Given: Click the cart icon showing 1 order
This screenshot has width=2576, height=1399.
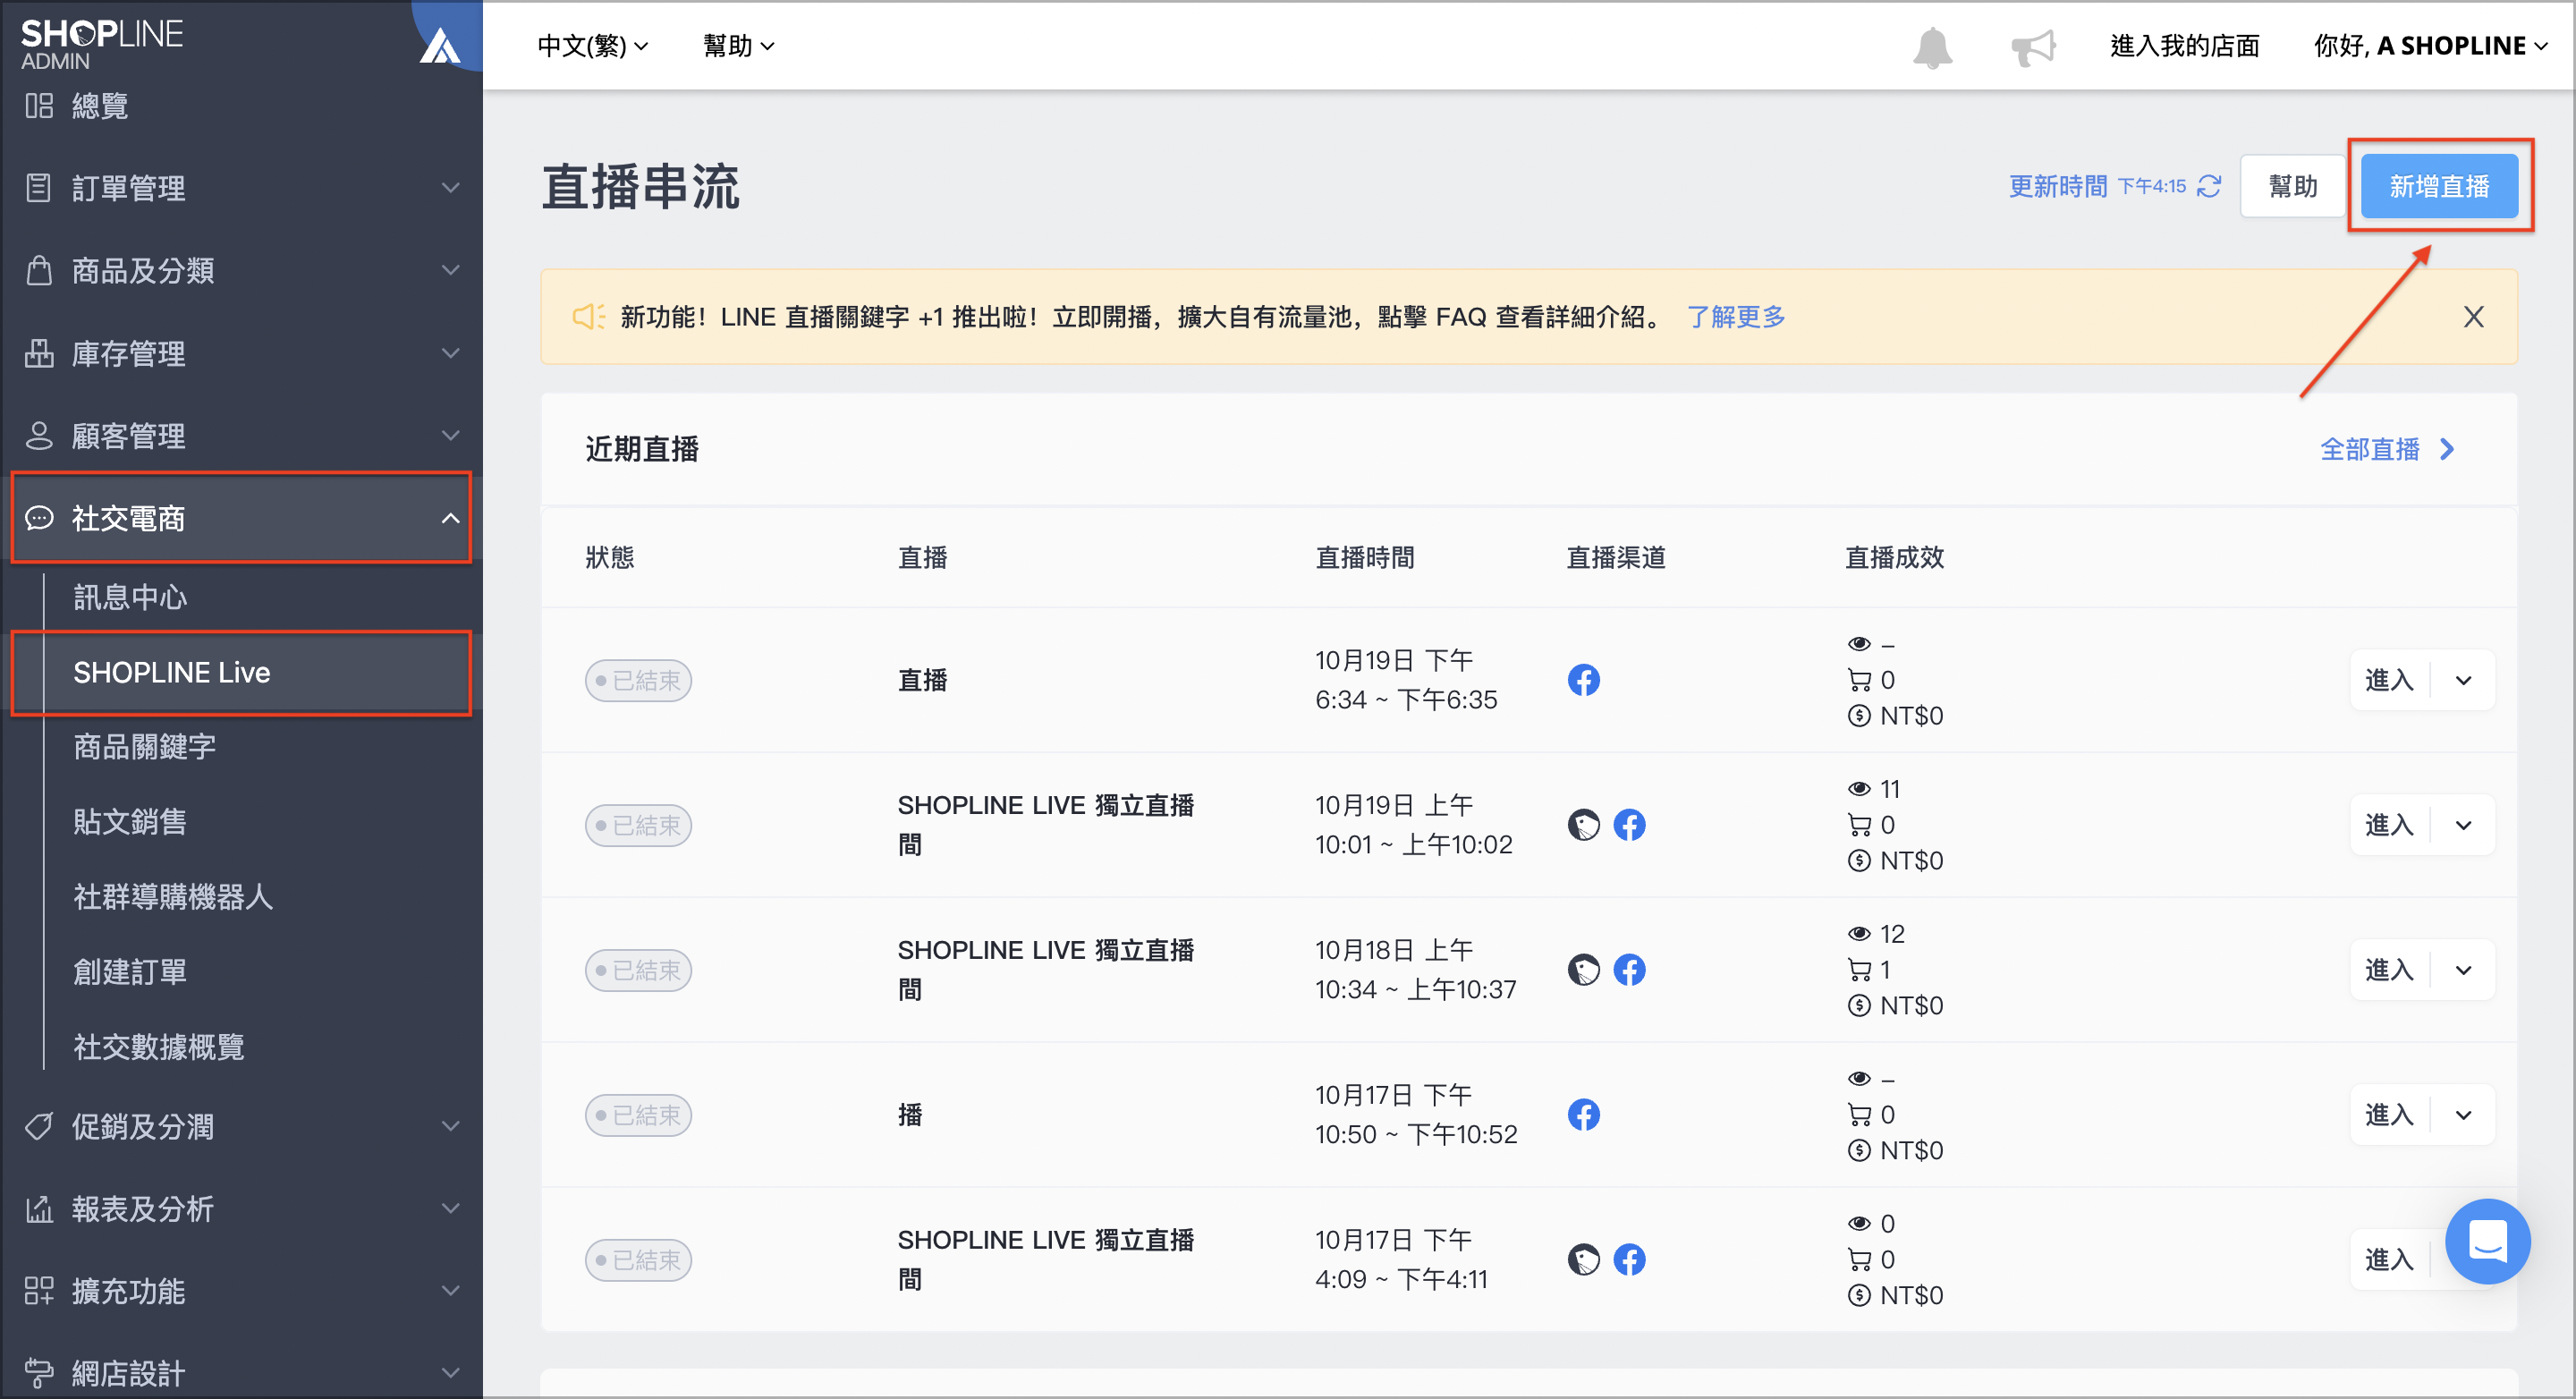Looking at the screenshot, I should tap(1859, 970).
